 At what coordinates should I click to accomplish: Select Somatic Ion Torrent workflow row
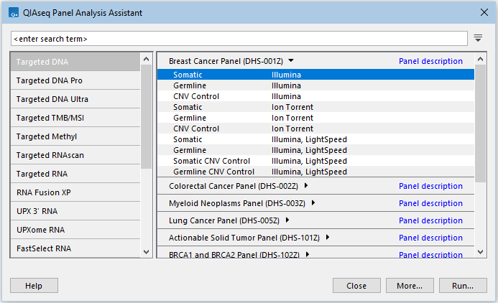click(315, 107)
